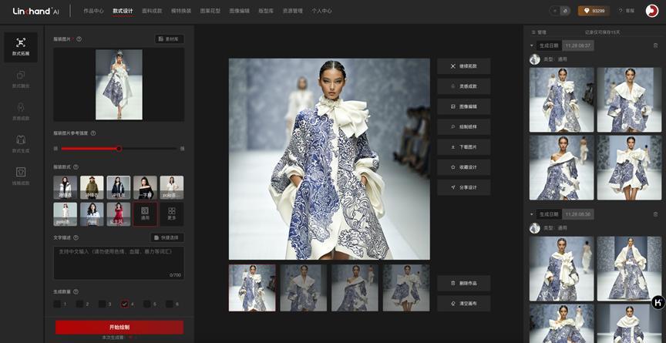666x343 pixels.
Task: Toggle the quantity 4 checkbox
Action: pyautogui.click(x=125, y=304)
